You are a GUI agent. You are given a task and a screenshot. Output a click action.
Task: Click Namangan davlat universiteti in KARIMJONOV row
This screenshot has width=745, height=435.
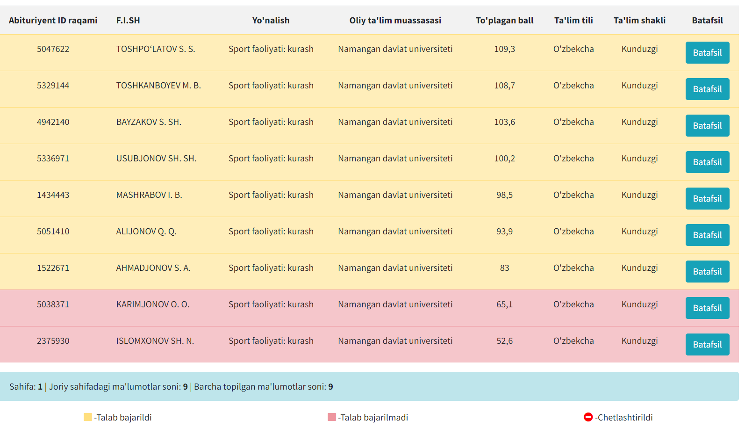pyautogui.click(x=395, y=304)
